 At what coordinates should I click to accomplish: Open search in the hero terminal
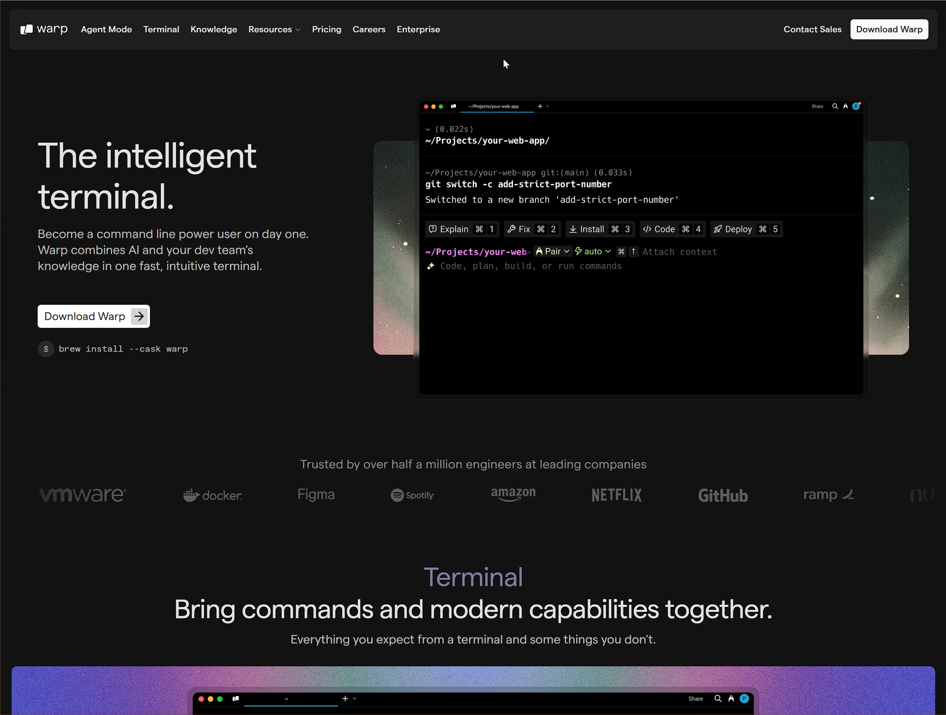point(835,106)
